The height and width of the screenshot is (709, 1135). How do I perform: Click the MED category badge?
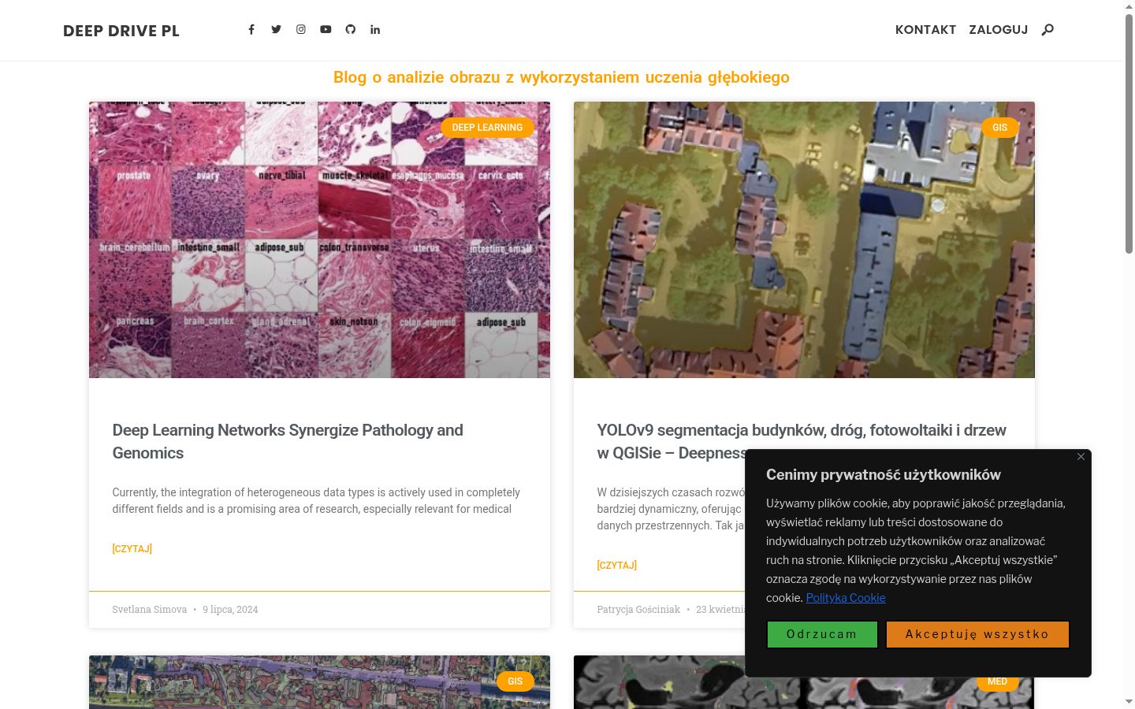(x=997, y=682)
